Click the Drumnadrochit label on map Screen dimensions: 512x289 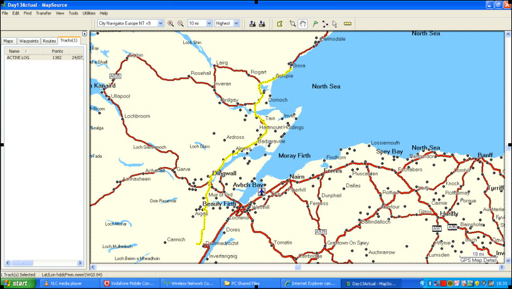click(222, 243)
